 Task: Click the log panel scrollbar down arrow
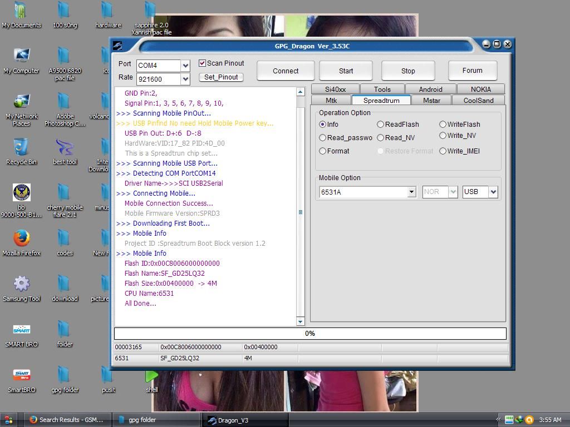(x=301, y=321)
